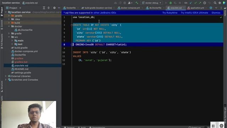
Task: Hide the Project tool window
Action: click(x=59, y=8)
